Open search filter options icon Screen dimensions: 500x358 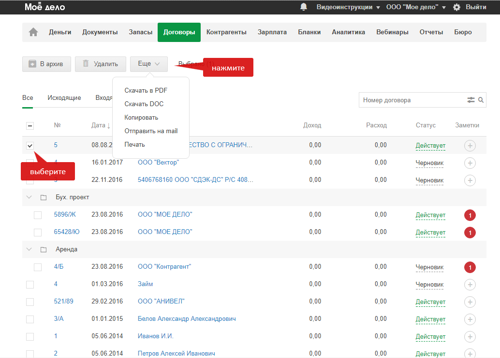[x=471, y=100]
